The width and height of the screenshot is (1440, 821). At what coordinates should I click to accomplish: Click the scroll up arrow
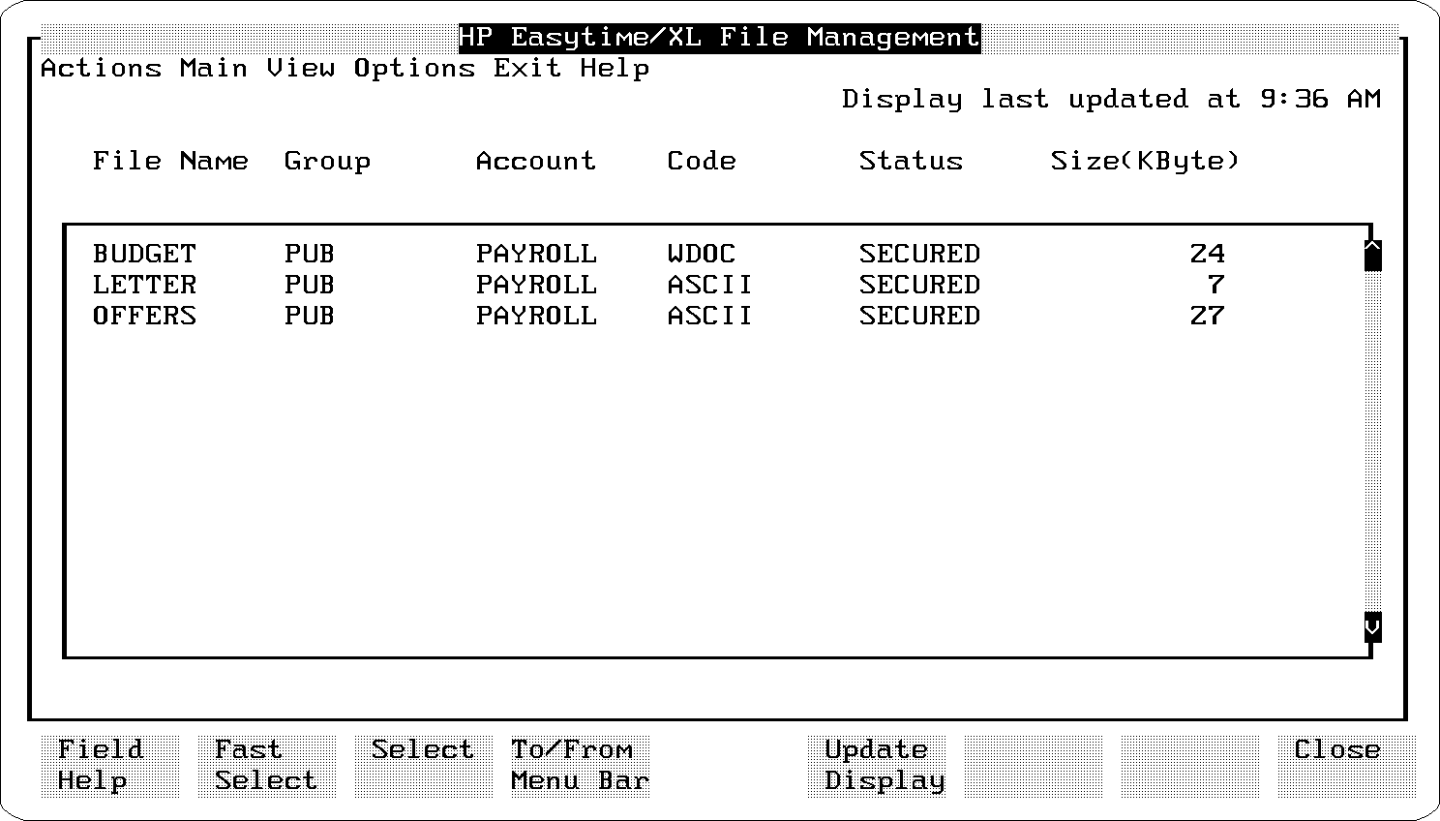(1372, 256)
